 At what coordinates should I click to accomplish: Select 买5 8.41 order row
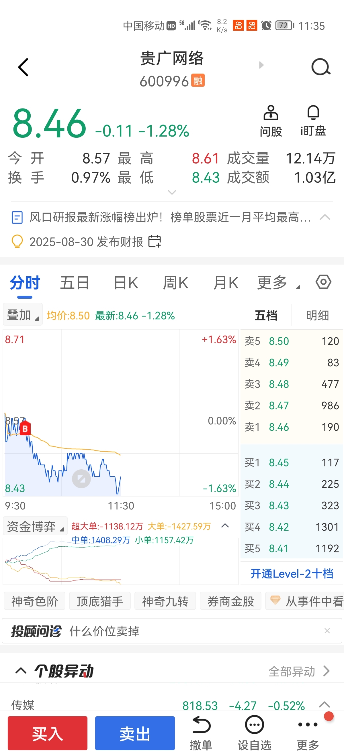pyautogui.click(x=292, y=548)
